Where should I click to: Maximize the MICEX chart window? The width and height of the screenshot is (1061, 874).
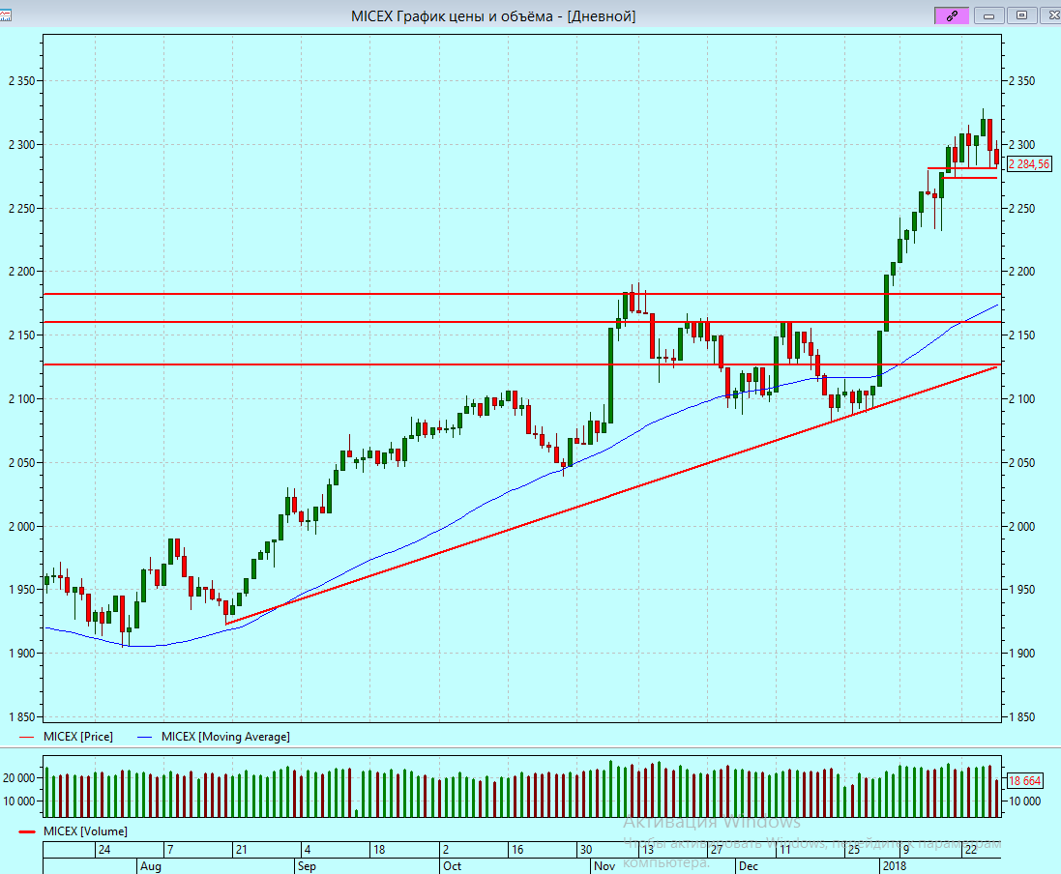click(x=1021, y=15)
